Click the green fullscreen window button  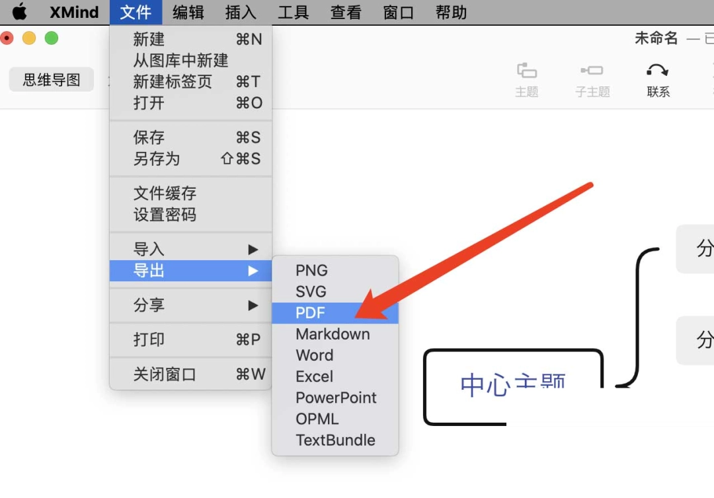click(52, 38)
